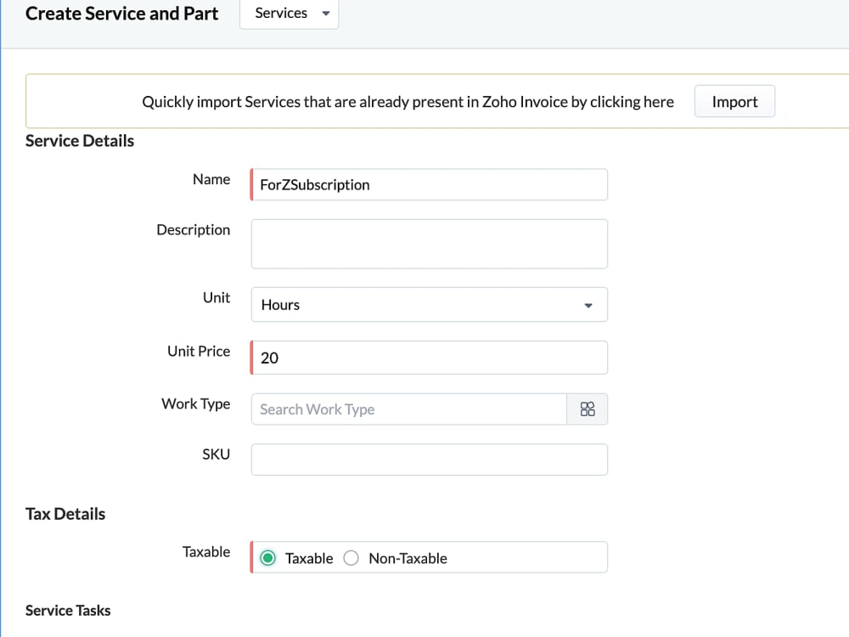Viewport: 849px width, 637px height.
Task: Choose the Non-Taxable option
Action: (x=351, y=558)
